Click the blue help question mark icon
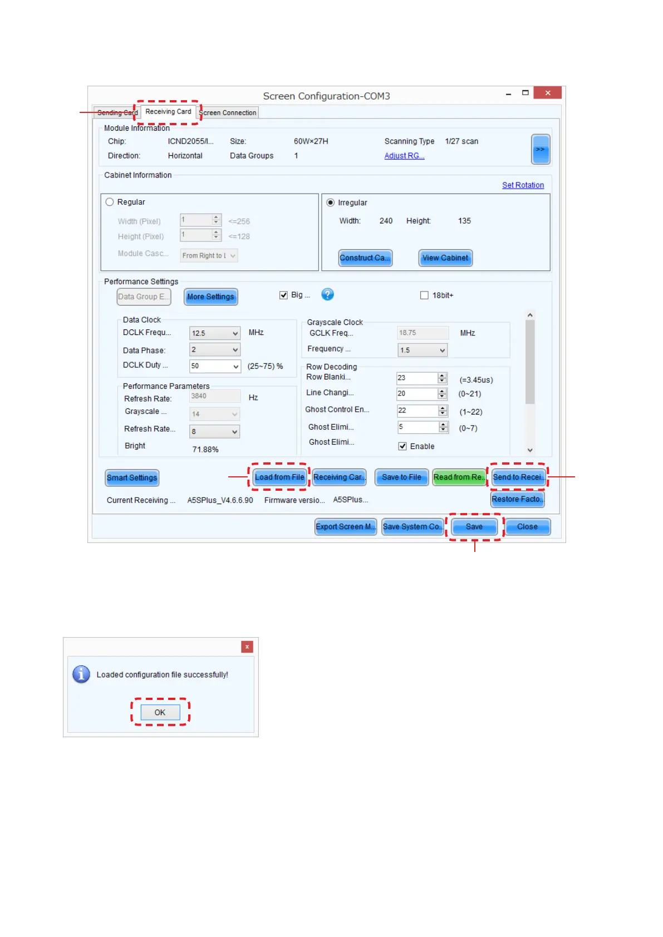The width and height of the screenshot is (663, 937). tap(327, 294)
